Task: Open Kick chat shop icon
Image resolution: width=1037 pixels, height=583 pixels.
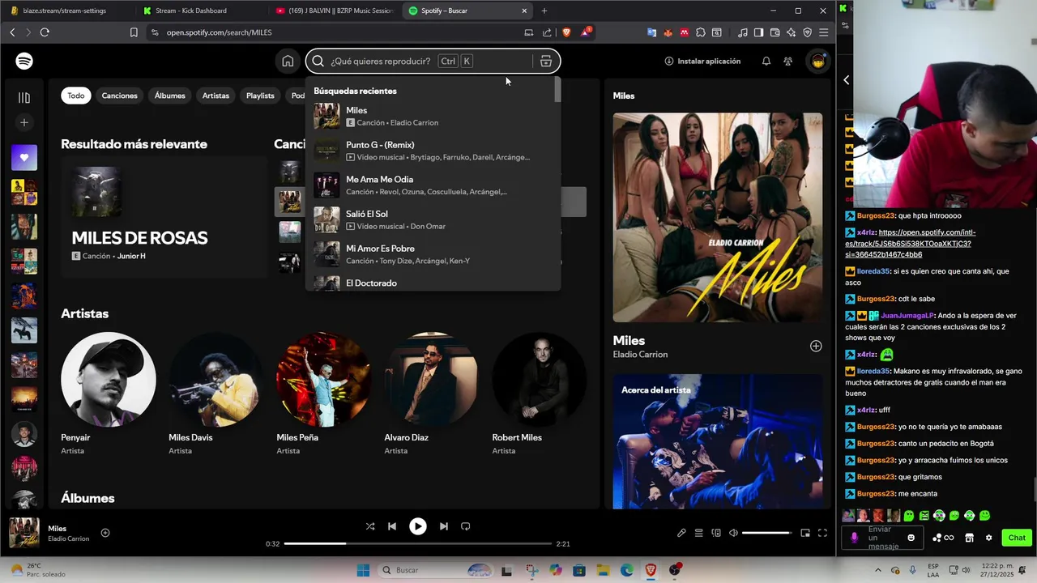Action: (x=969, y=538)
